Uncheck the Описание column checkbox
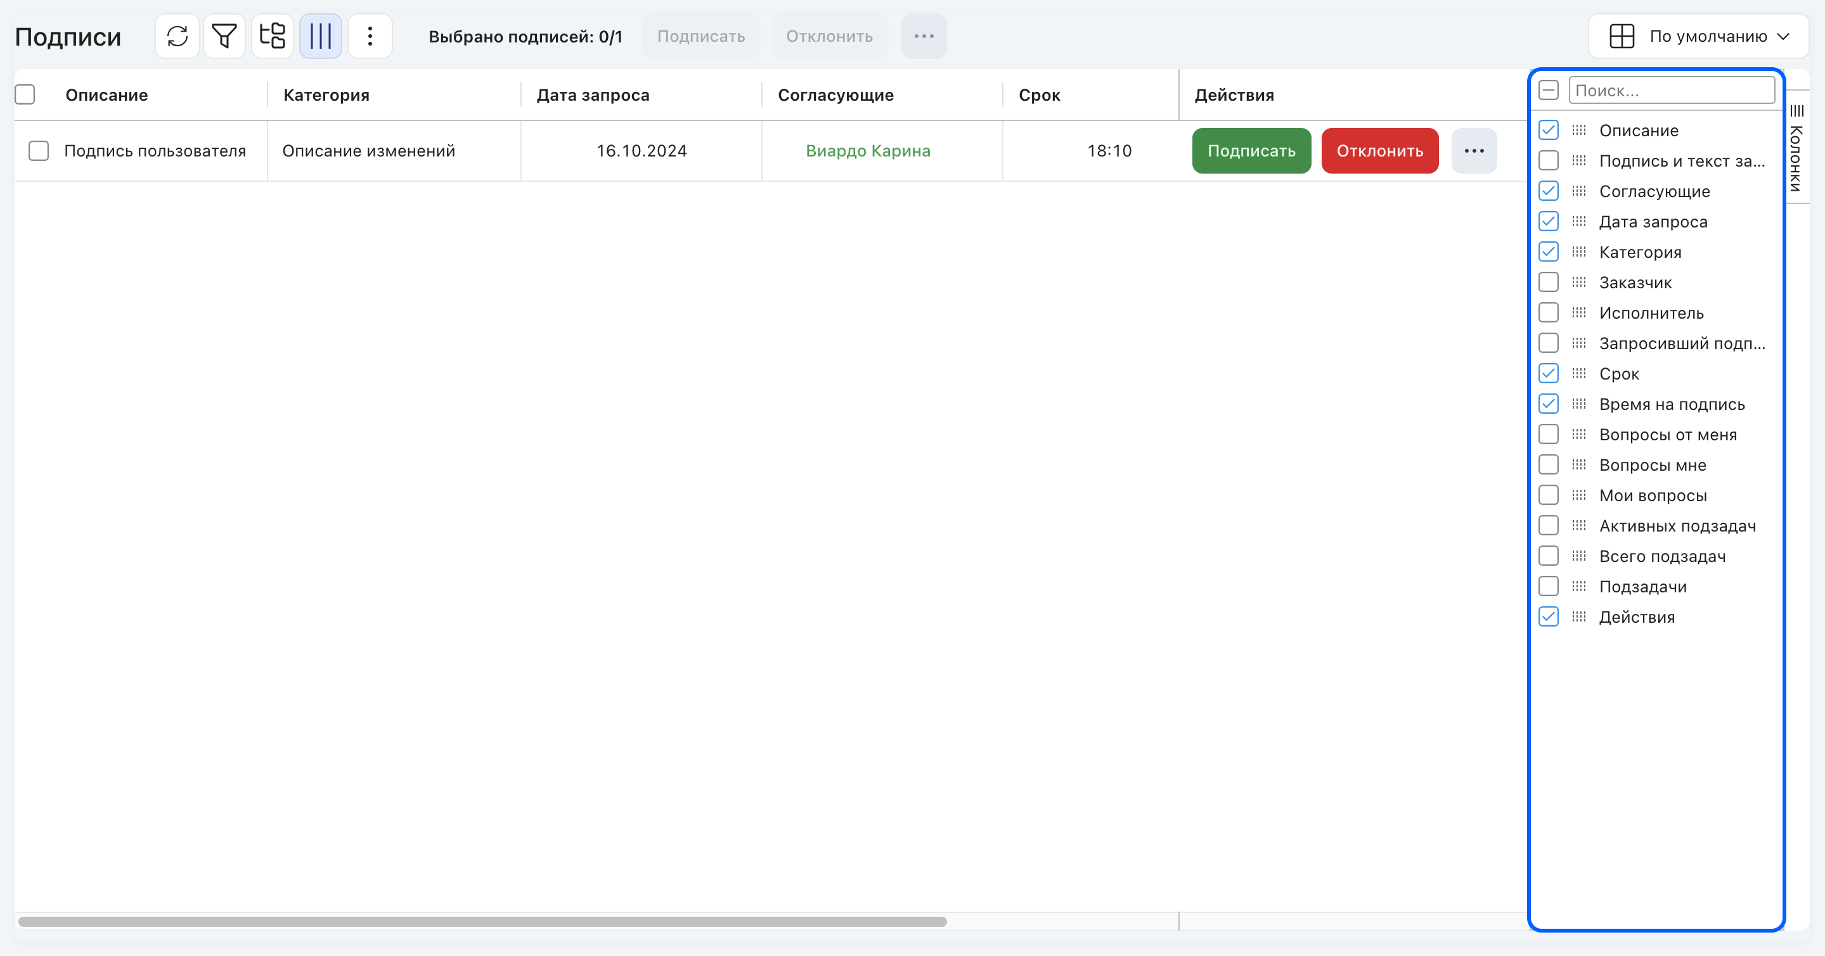 (1549, 131)
